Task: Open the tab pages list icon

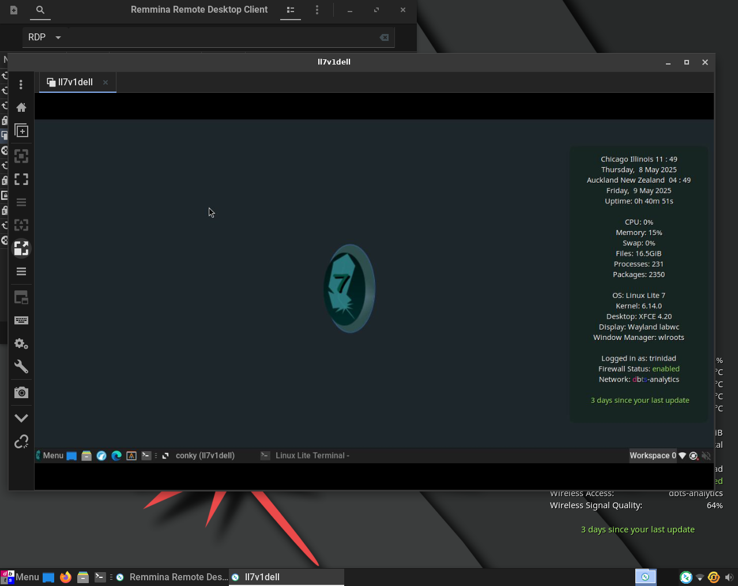Action: (21, 271)
